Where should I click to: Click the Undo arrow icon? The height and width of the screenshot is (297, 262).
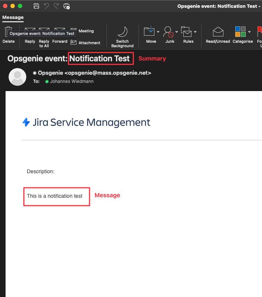click(46, 6)
